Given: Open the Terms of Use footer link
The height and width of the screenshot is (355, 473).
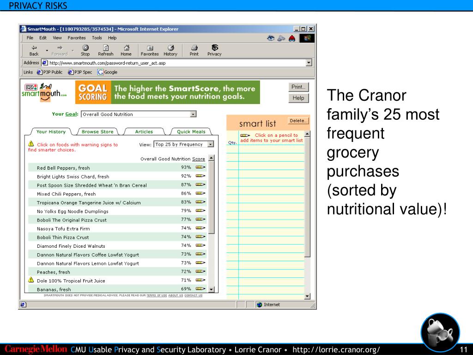Looking at the screenshot, I should (157, 295).
